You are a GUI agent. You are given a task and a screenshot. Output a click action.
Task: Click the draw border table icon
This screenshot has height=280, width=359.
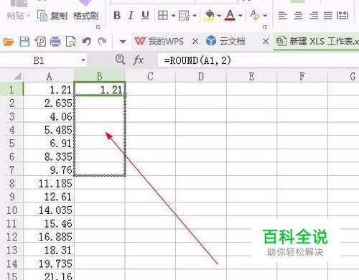184,16
